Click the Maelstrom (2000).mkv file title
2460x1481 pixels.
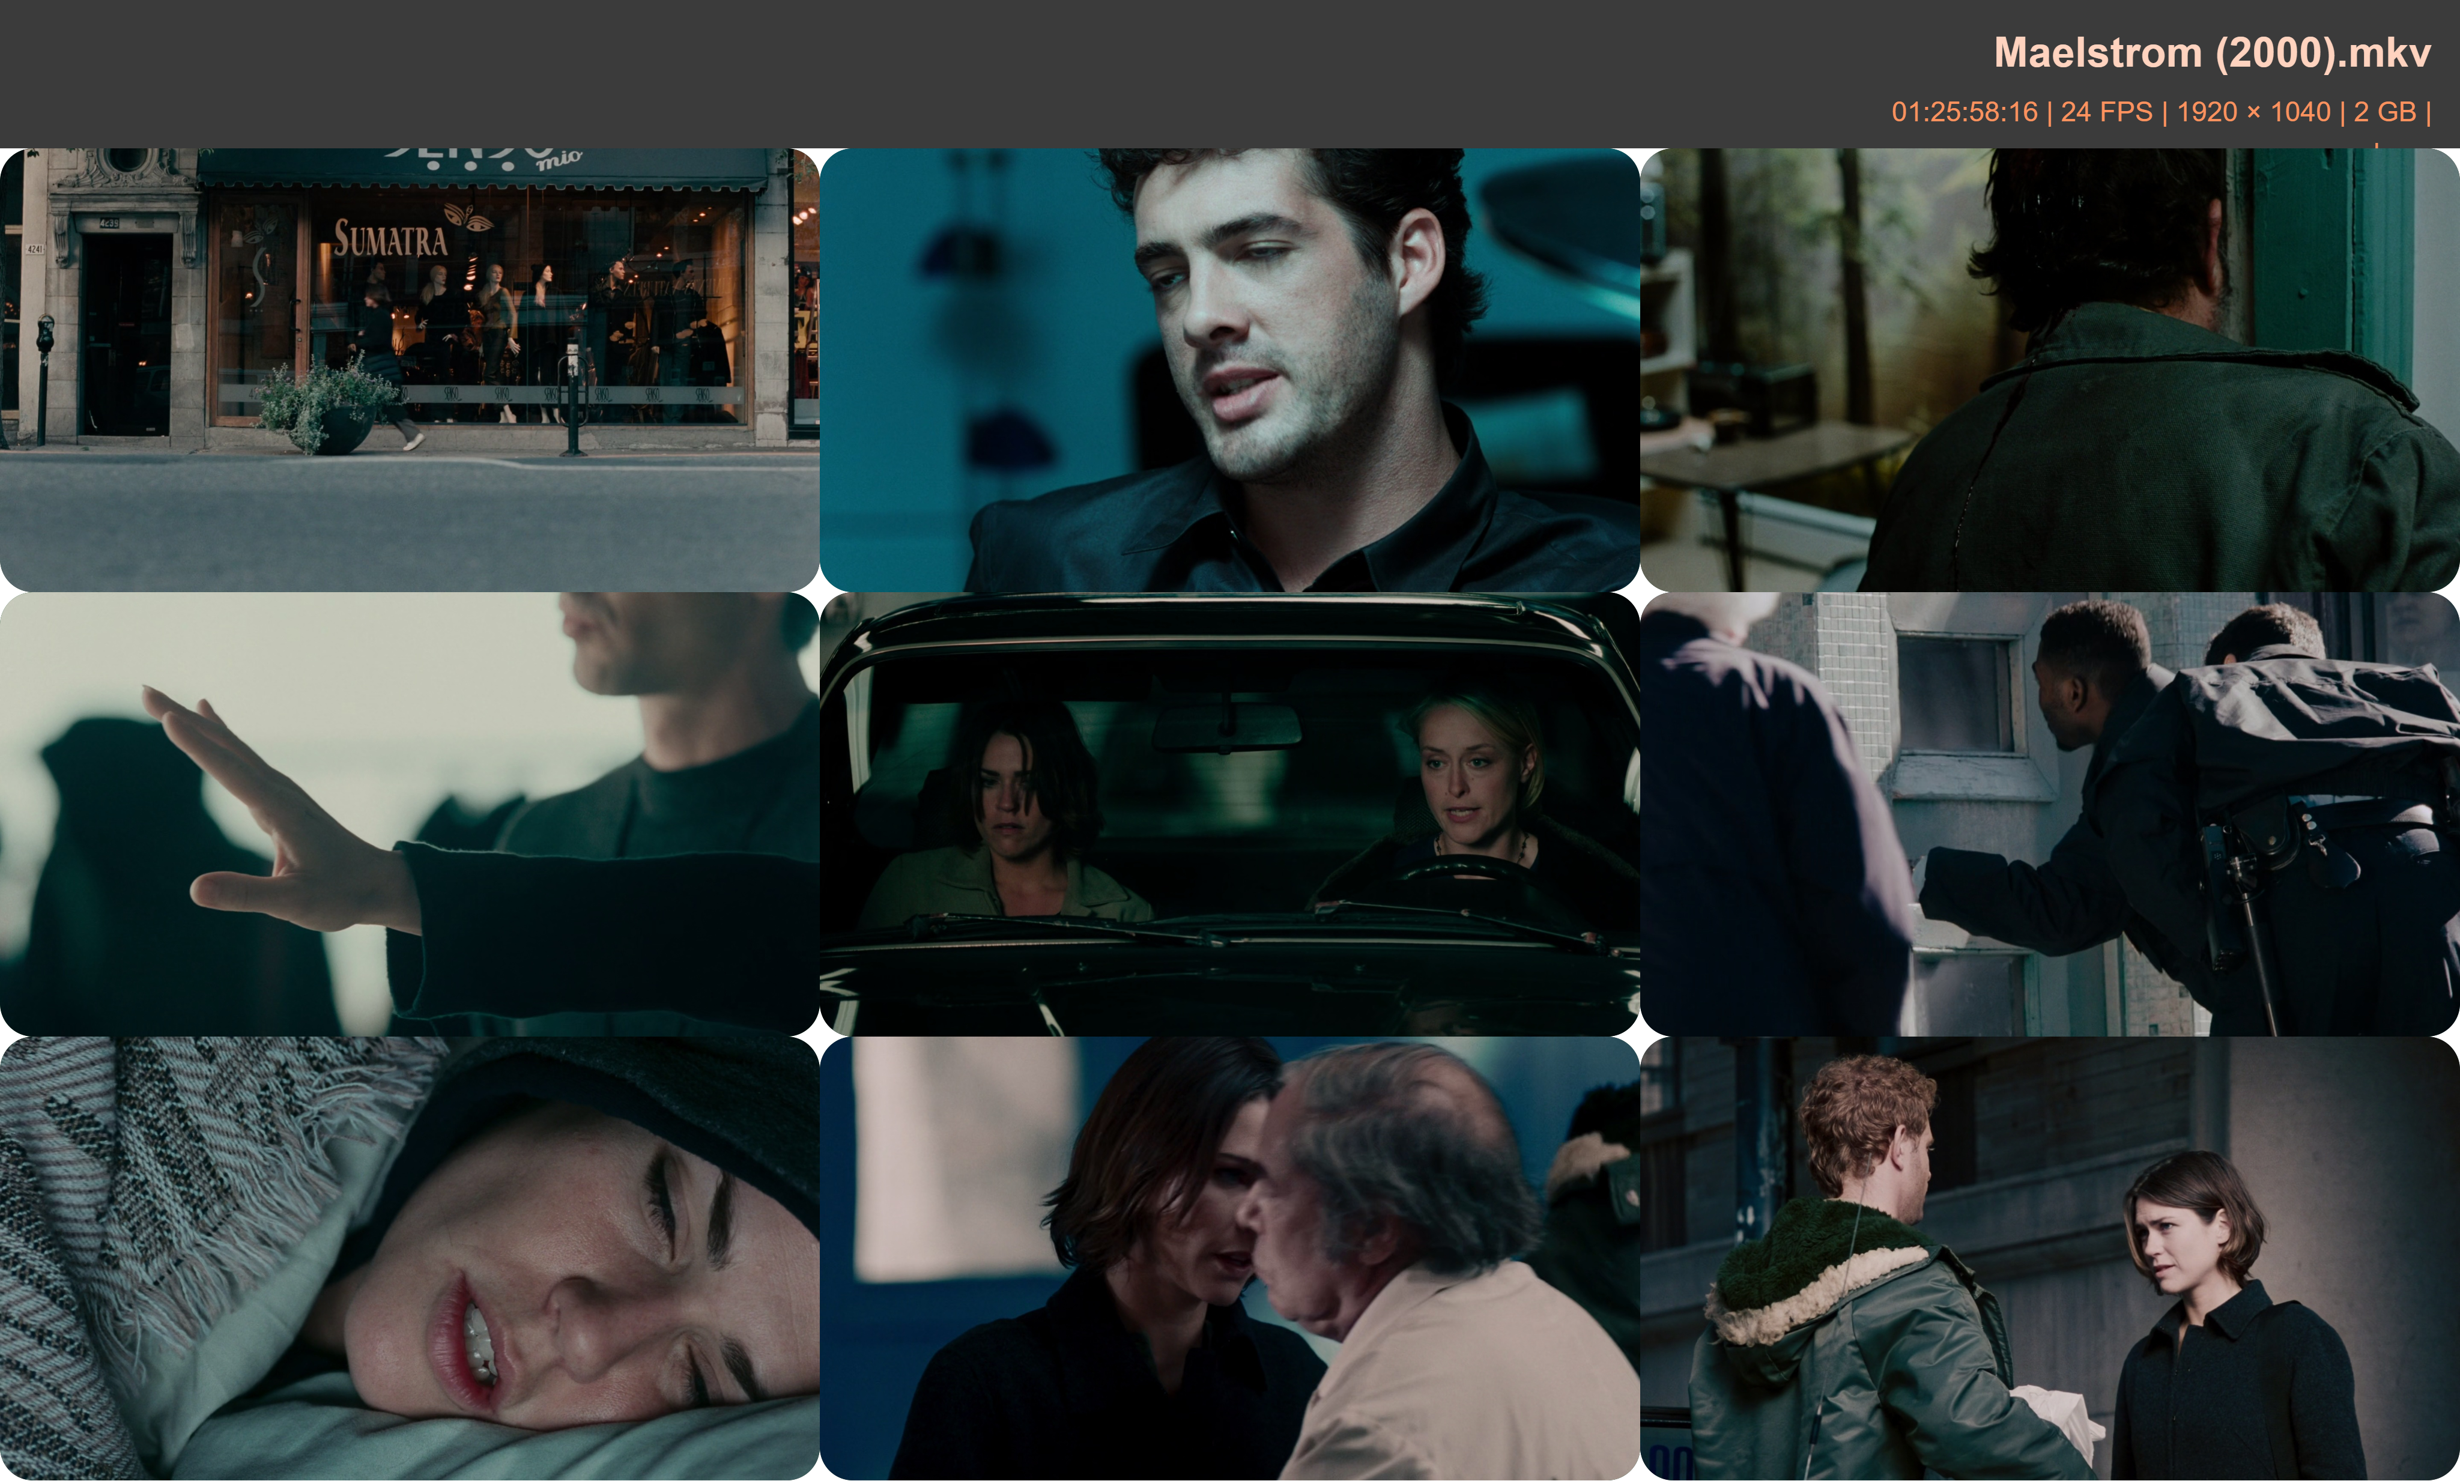[2211, 53]
